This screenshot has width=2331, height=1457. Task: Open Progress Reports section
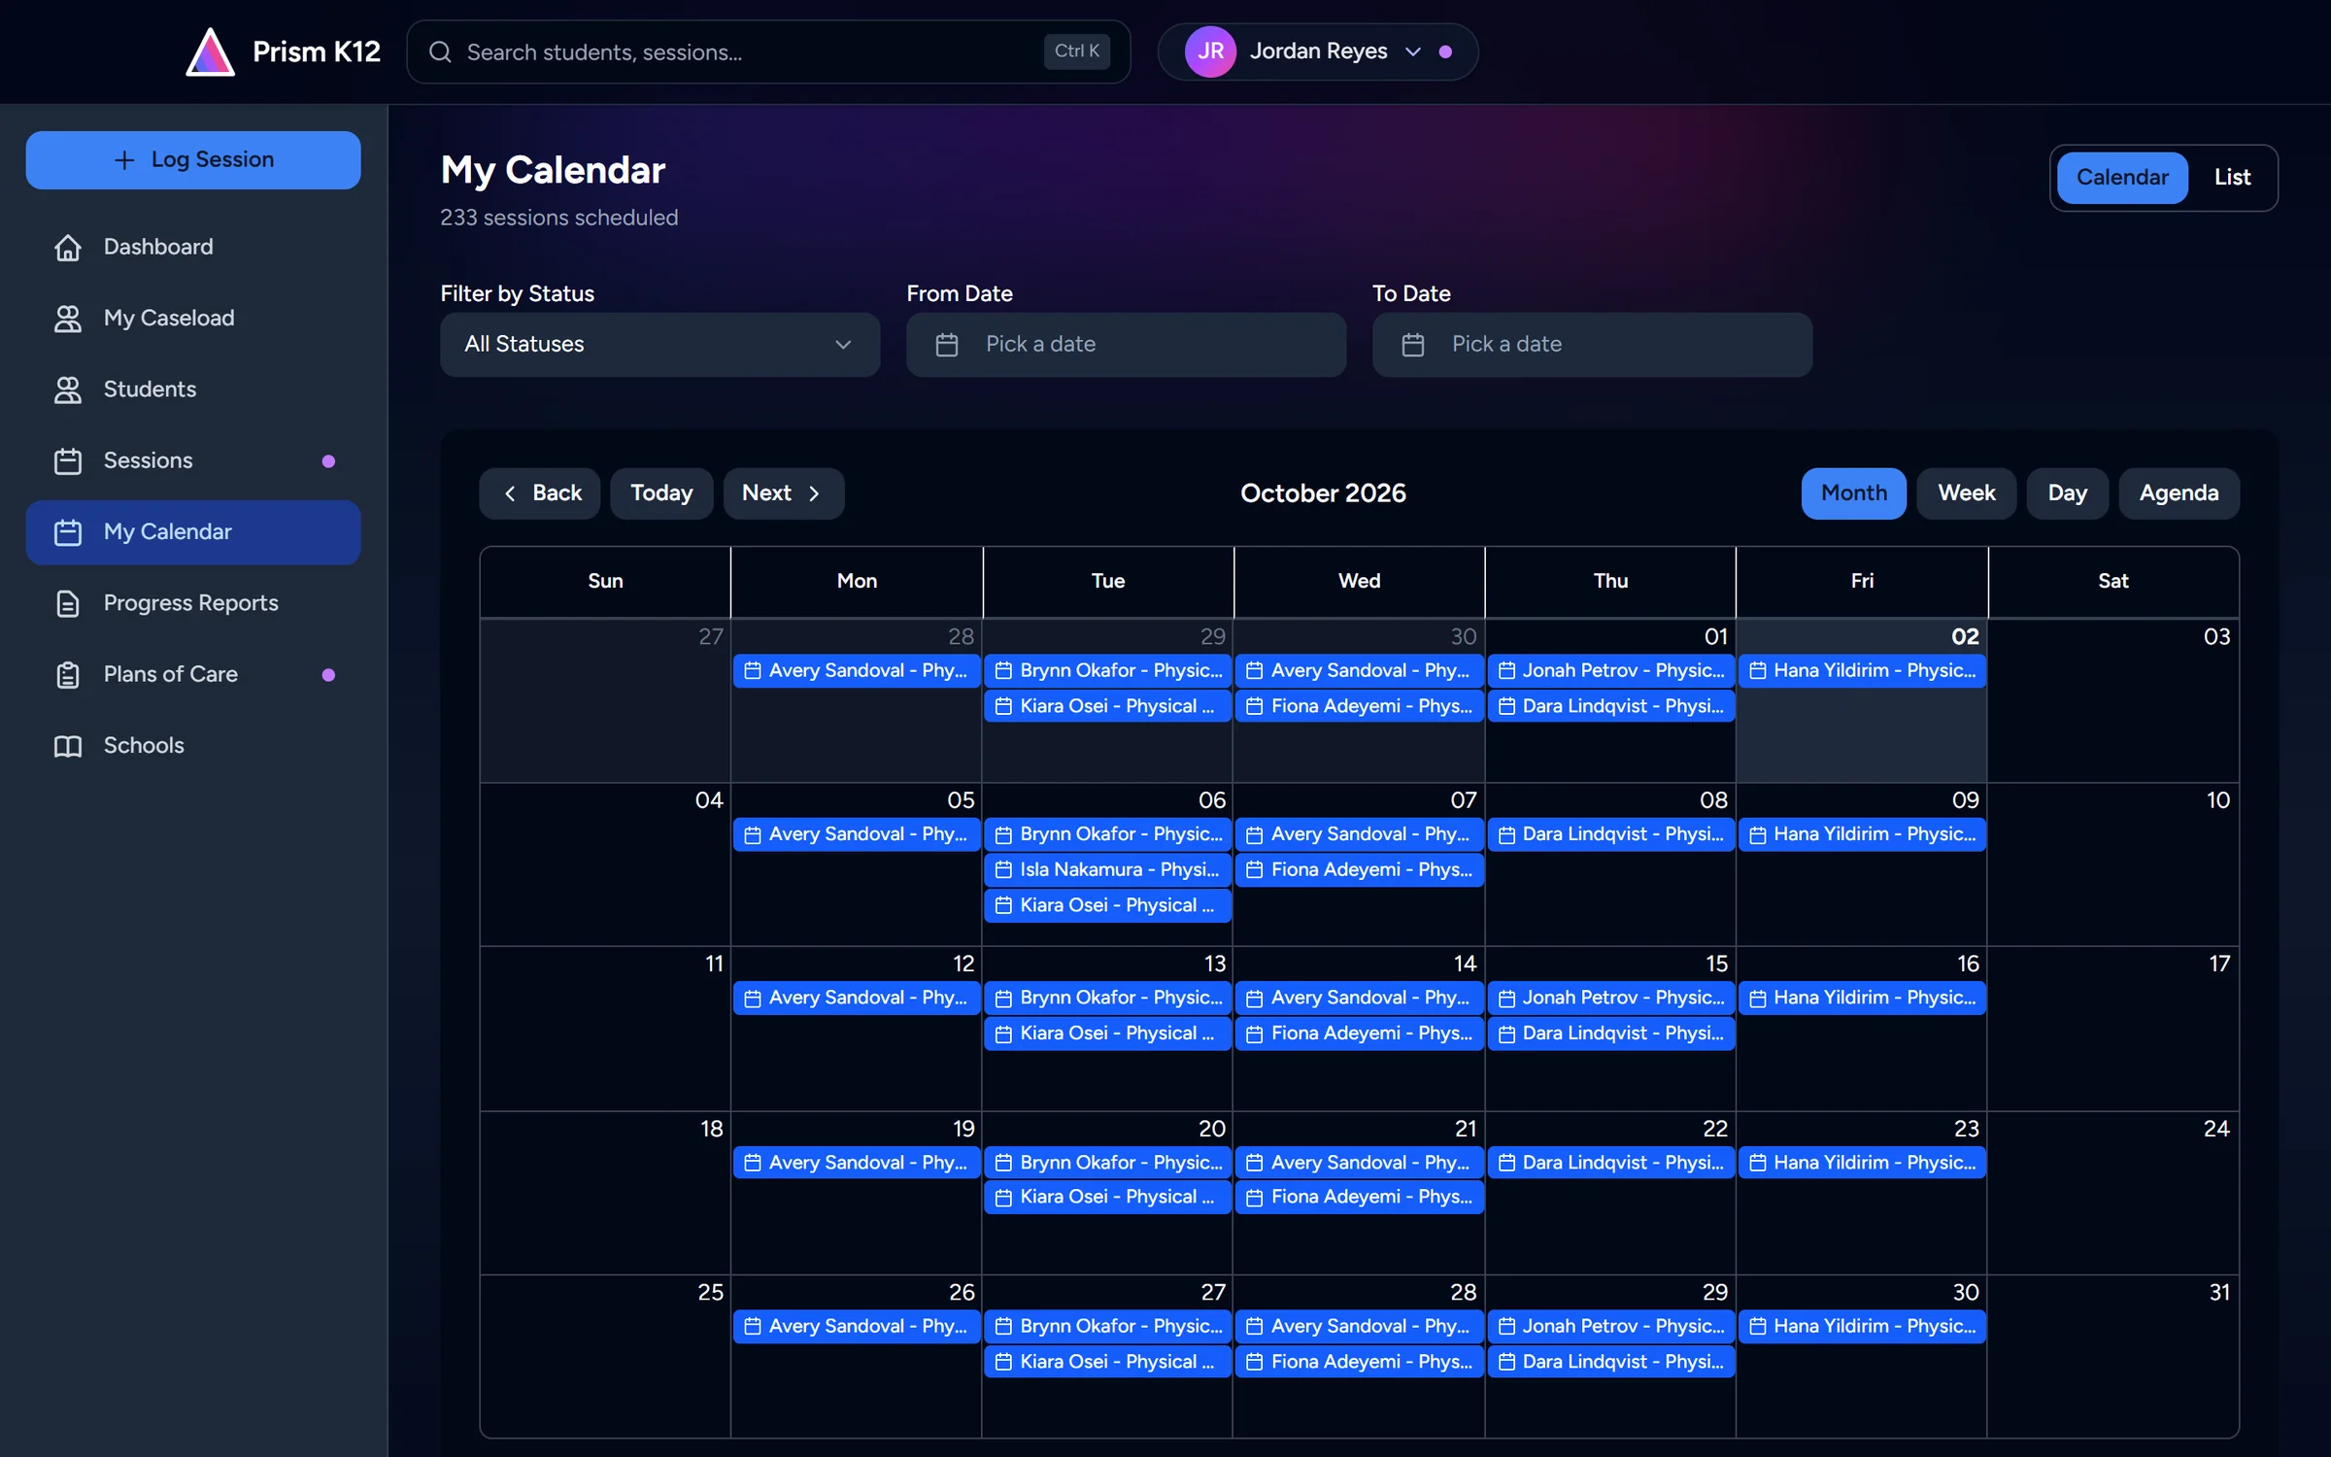(x=193, y=603)
